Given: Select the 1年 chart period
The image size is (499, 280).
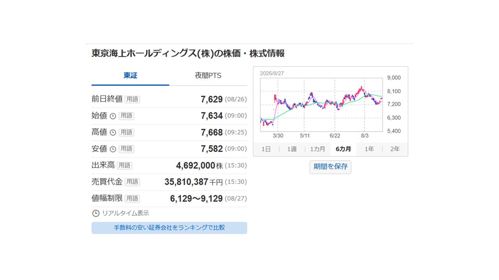Looking at the screenshot, I should [369, 149].
